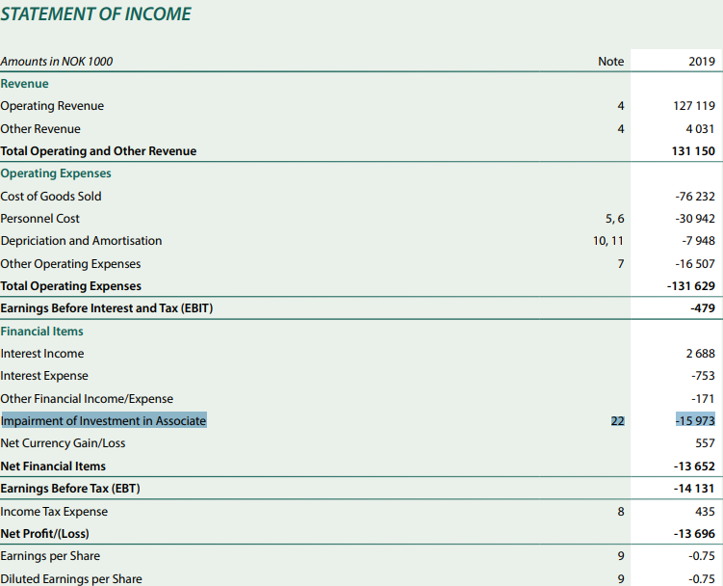Click note 22 reference number
The width and height of the screenshot is (723, 586).
coord(617,421)
